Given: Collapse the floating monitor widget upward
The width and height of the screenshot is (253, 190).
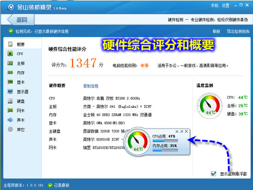Looking at the screenshot, I should (x=177, y=131).
